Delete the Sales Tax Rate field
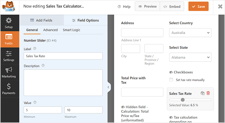Viewport: 225px width, 123px height. 208,93
